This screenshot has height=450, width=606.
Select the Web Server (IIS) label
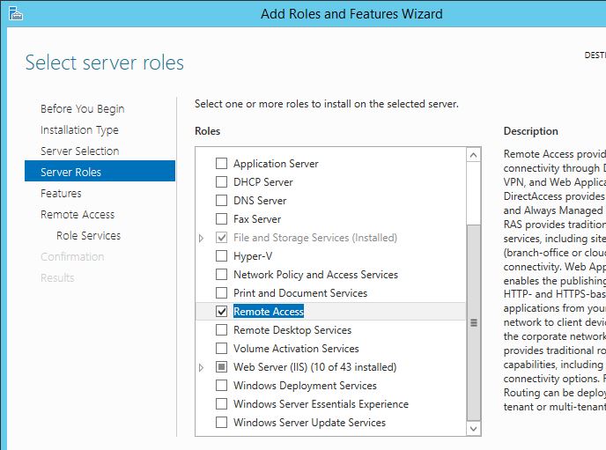coord(315,367)
